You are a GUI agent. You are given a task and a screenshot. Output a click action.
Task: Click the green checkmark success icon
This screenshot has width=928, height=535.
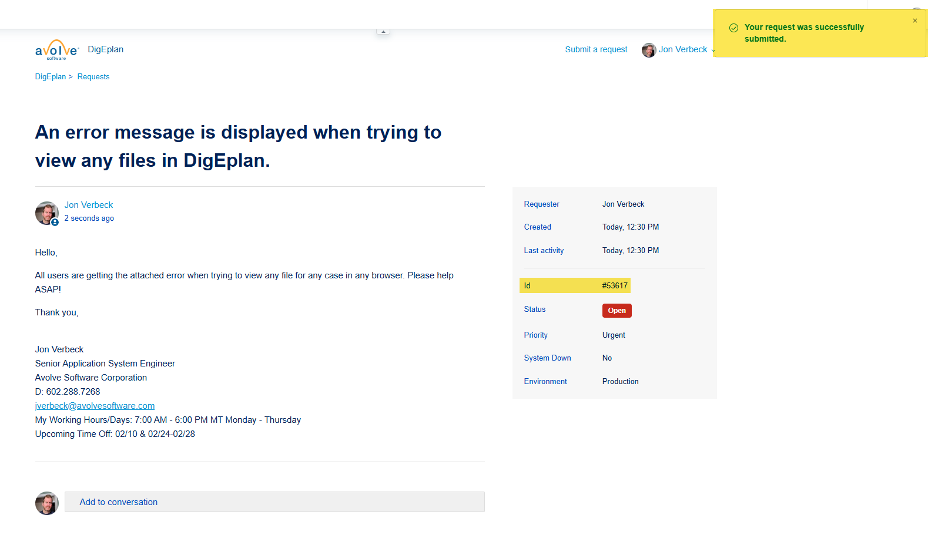[x=733, y=28]
